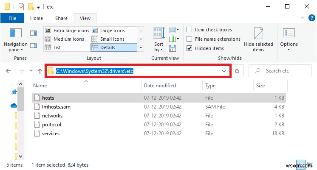Screen dimensions: 317x170
Task: Open the Navigation pane menu
Action: (x=16, y=40)
